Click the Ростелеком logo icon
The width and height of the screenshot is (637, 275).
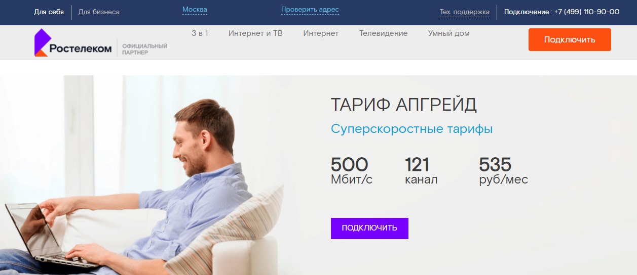coord(41,42)
